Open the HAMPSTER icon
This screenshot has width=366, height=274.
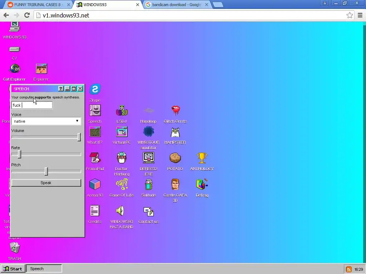[x=175, y=132]
